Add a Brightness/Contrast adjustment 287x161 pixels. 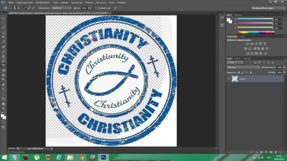click(x=248, y=44)
